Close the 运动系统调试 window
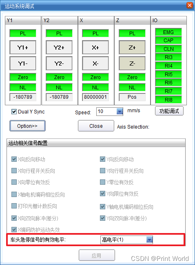Image resolution: width=195 pixels, height=265 pixels. [x=190, y=5]
